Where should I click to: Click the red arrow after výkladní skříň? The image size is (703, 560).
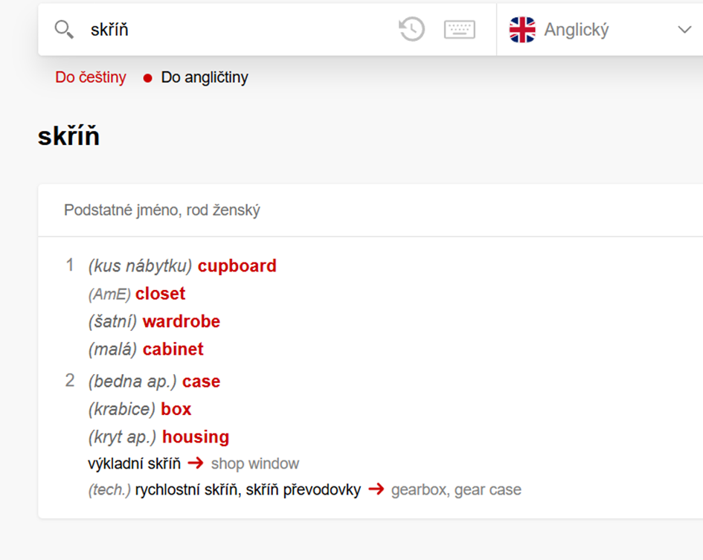click(x=196, y=463)
